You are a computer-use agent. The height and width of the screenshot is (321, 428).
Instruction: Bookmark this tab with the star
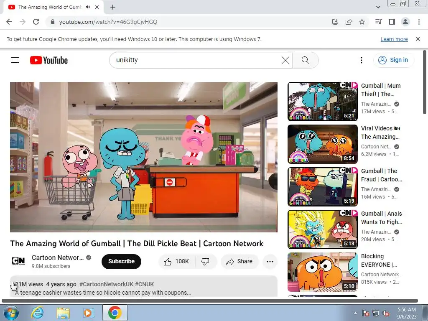362,22
